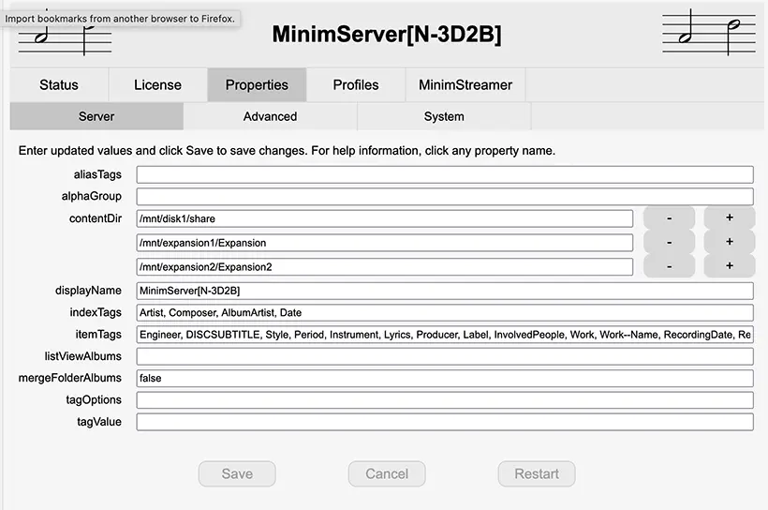768x510 pixels.
Task: Select the Server sub-tab
Action: click(x=96, y=116)
